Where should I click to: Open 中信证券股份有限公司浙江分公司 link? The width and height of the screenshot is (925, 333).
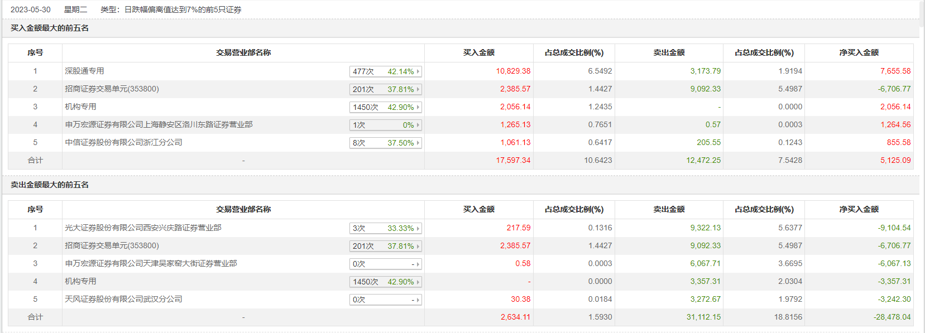pos(123,142)
